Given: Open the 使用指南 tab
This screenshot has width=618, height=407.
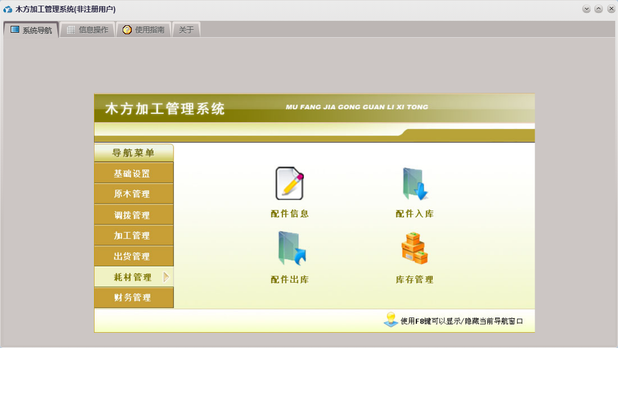Looking at the screenshot, I should coord(144,30).
